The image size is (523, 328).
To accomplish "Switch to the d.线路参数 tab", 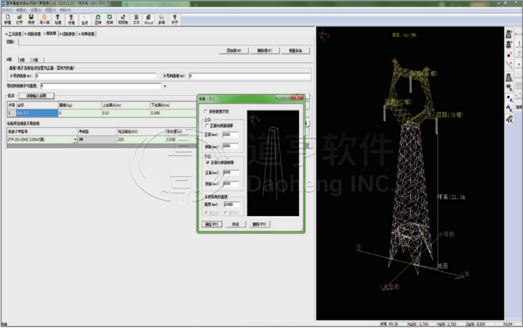I will pos(67,34).
